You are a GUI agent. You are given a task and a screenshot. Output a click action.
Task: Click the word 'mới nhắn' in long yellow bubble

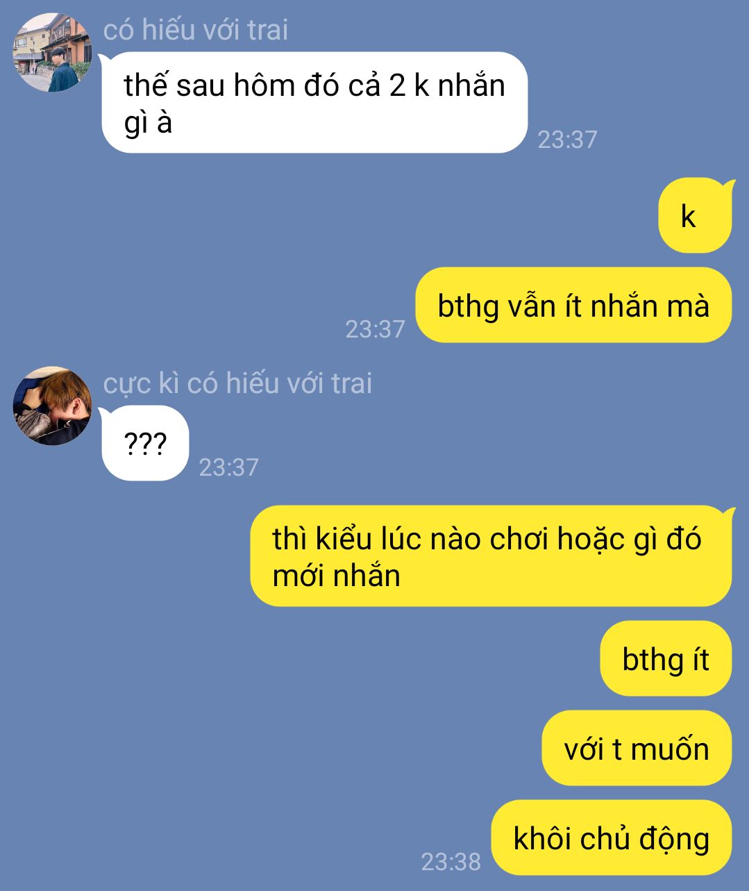(336, 576)
